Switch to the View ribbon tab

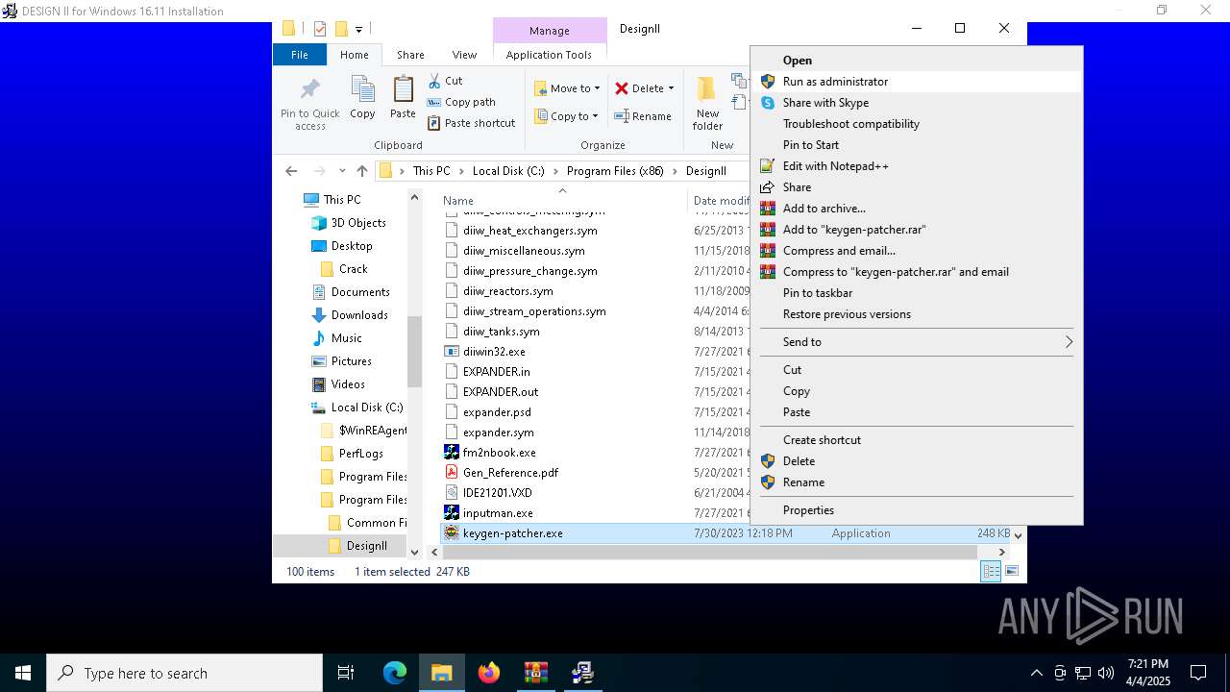[x=464, y=55]
